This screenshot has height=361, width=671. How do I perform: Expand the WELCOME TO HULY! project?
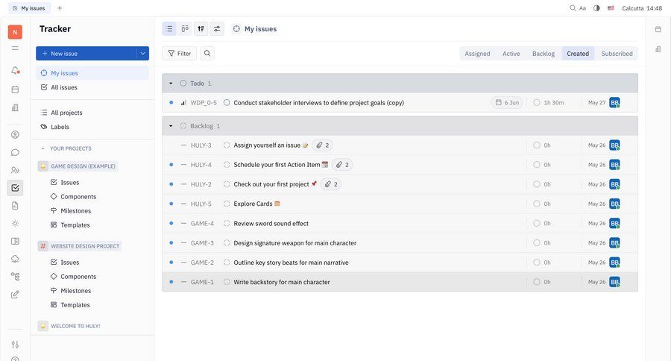coord(69,326)
